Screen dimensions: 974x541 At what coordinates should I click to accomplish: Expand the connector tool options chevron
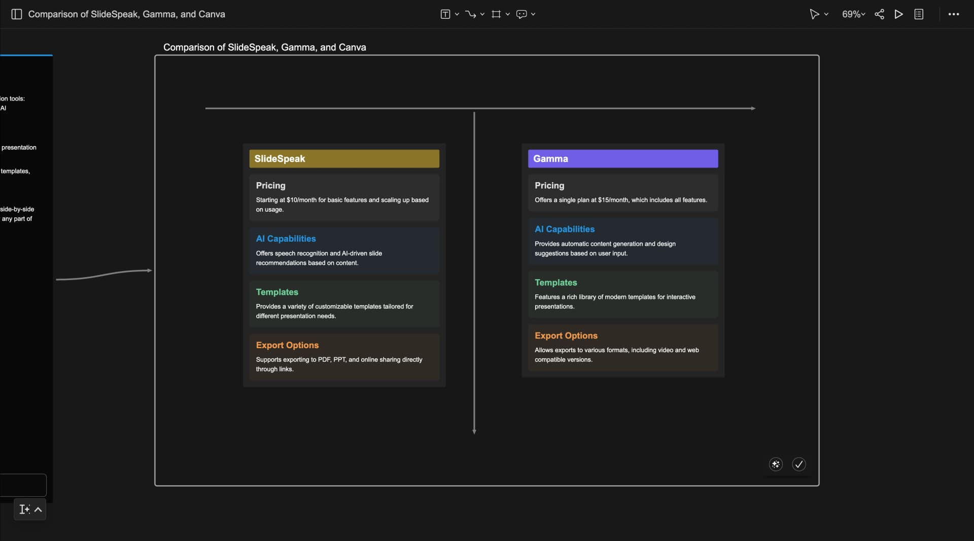[x=482, y=14]
